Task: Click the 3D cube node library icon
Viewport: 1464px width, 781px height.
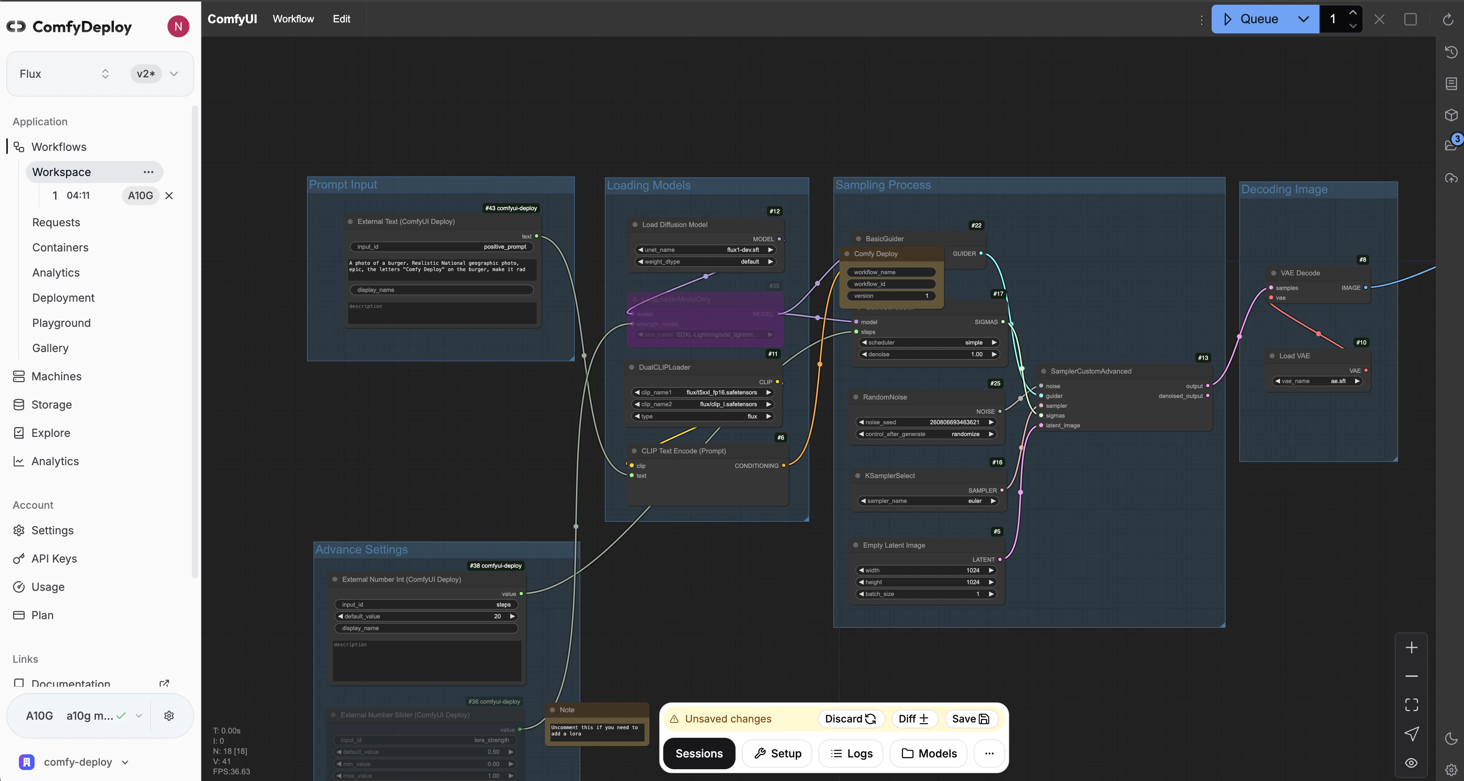Action: 1451,115
